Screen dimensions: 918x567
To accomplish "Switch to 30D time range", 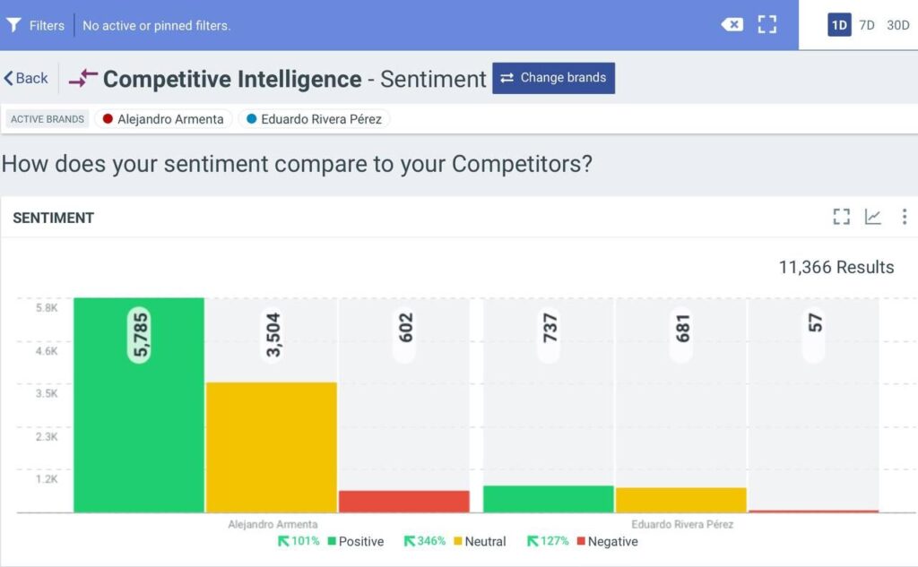I will (897, 25).
